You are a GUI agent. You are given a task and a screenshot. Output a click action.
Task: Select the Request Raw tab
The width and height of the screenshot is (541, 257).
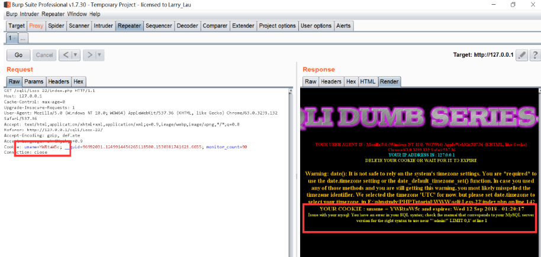tap(14, 82)
